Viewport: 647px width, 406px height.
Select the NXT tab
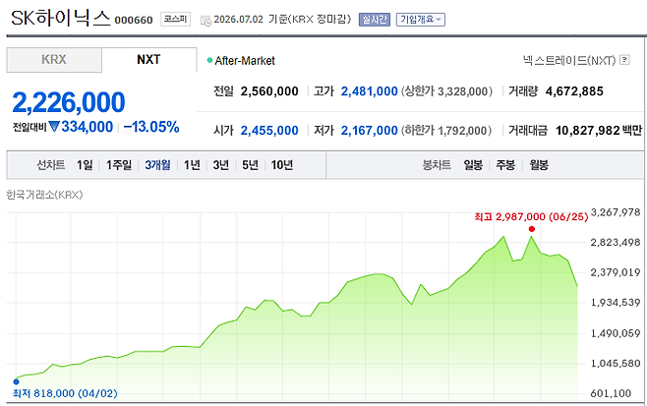(148, 60)
